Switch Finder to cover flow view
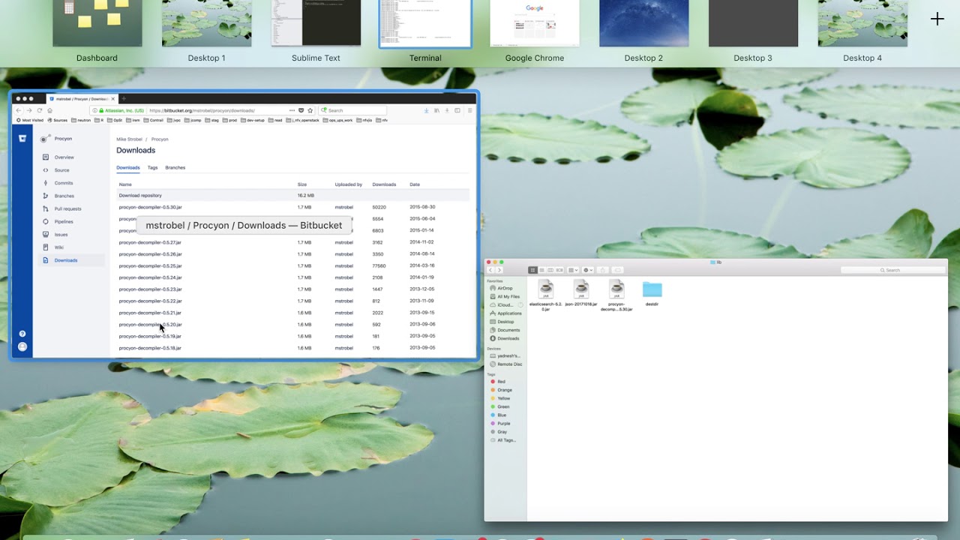 (x=558, y=270)
